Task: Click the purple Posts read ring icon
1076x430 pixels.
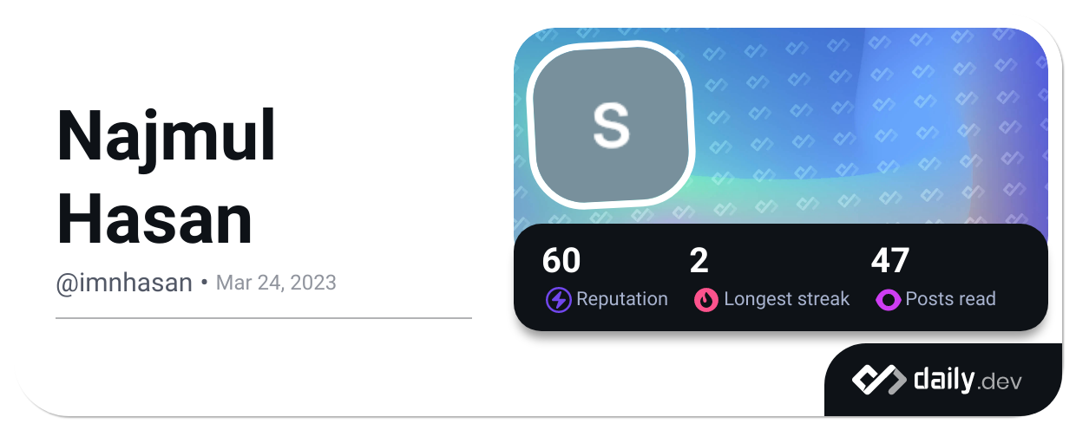Action: 888,300
